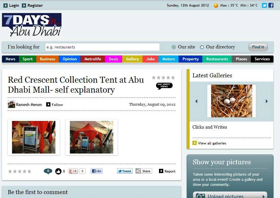
Task: Open the users' views speech bubble
Action: click(164, 86)
